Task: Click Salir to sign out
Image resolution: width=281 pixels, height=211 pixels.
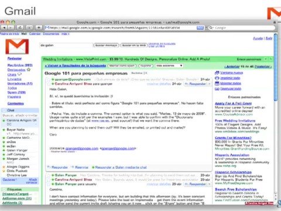Action: coord(269,39)
